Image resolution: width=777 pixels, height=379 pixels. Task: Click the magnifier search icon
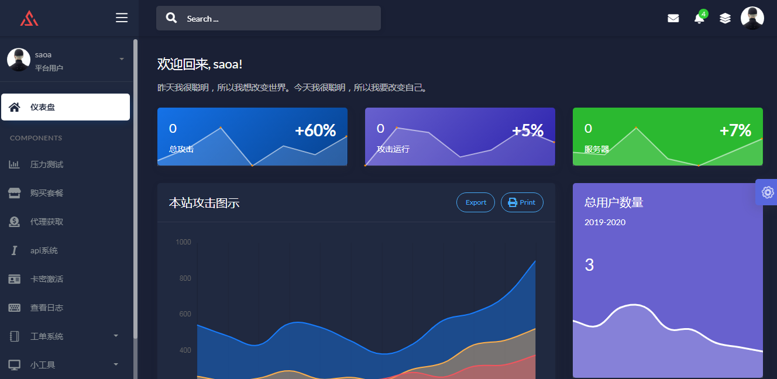tap(171, 18)
